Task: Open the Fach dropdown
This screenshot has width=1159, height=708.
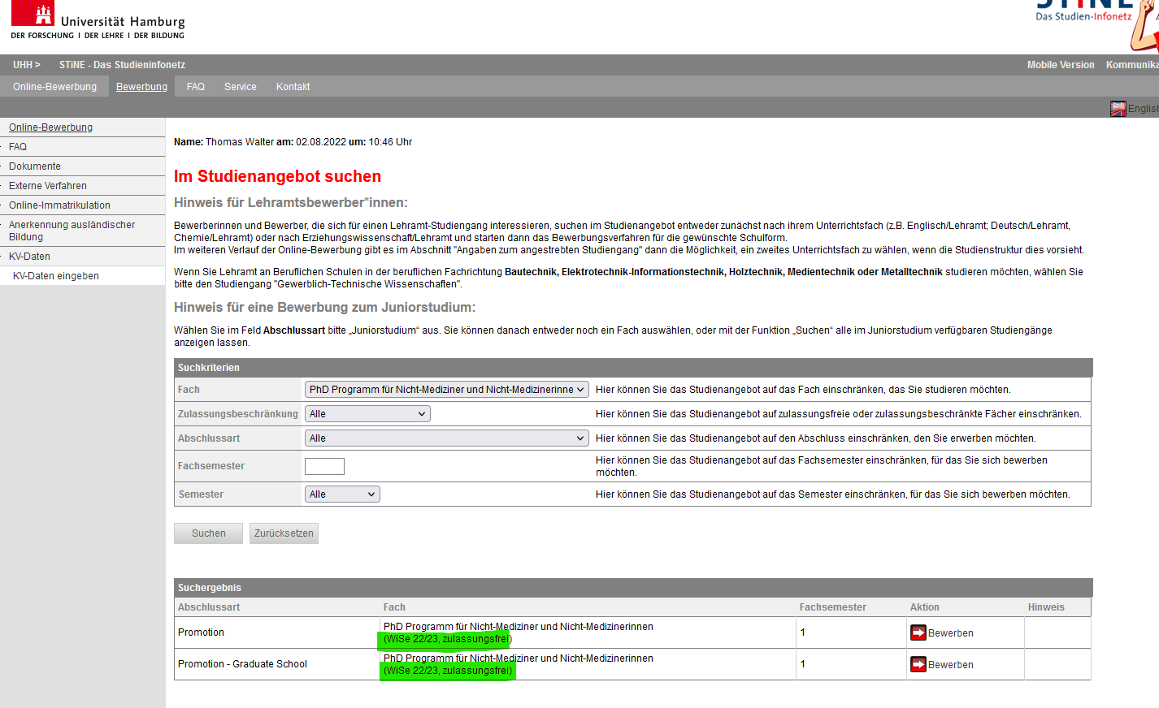Action: 446,390
